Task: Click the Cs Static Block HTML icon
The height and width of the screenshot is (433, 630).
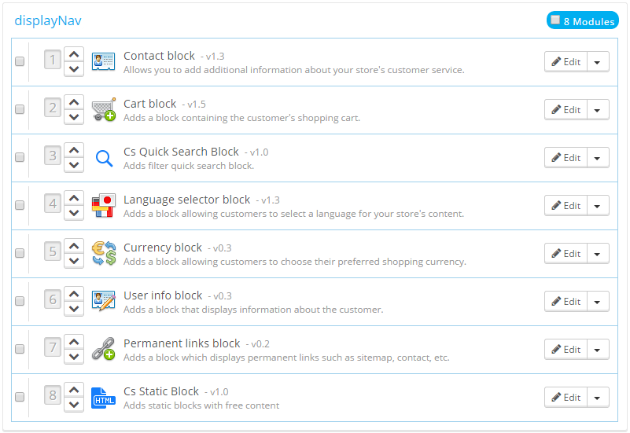Action: (x=103, y=398)
